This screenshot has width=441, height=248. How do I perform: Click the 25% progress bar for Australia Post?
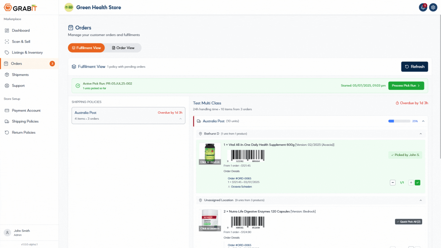click(399, 121)
